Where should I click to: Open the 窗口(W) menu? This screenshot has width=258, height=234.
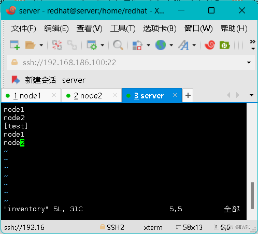(198, 28)
